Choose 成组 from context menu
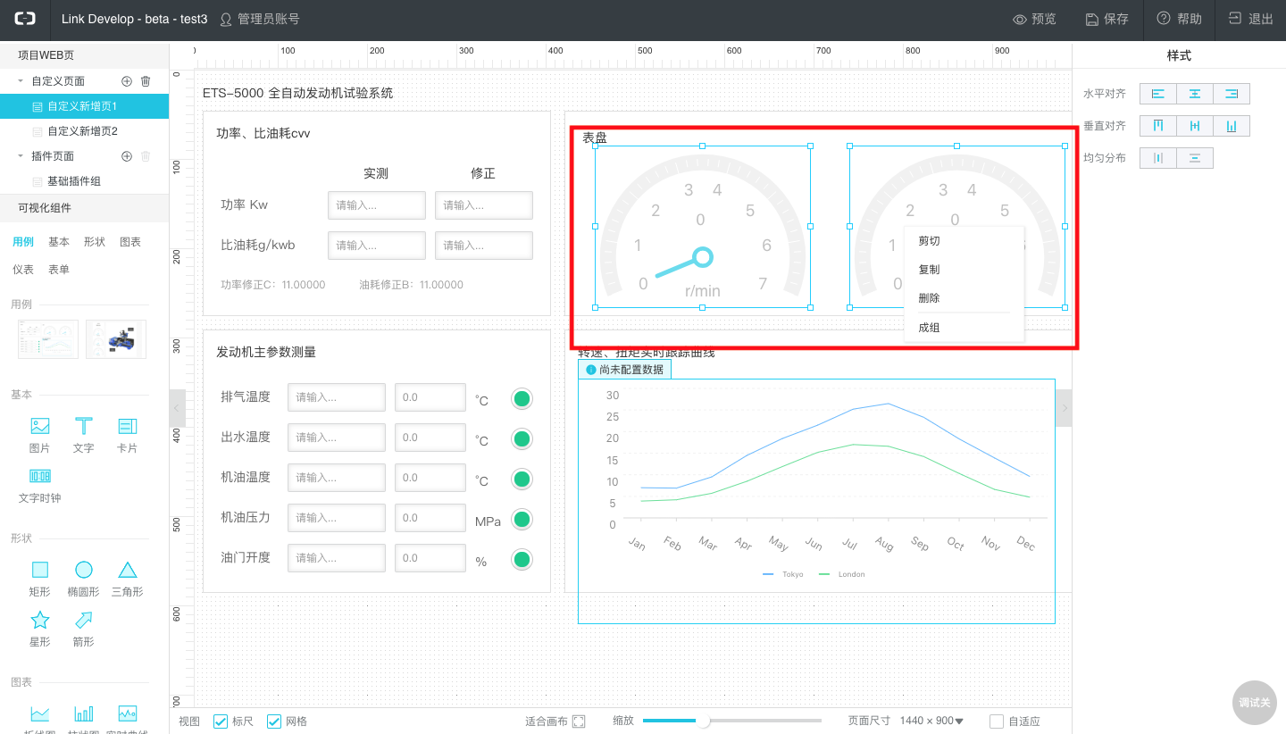The image size is (1286, 734). [964, 328]
